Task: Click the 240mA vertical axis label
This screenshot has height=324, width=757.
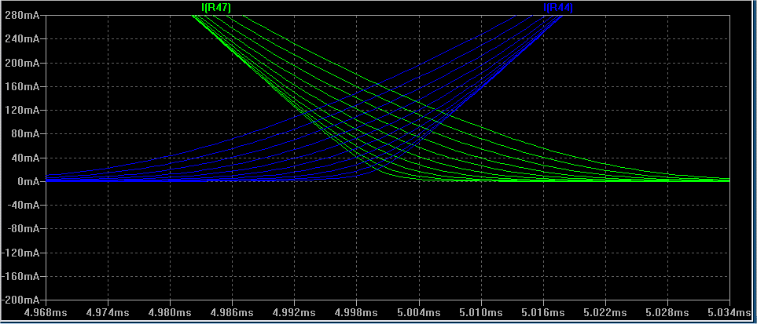Action: click(22, 38)
